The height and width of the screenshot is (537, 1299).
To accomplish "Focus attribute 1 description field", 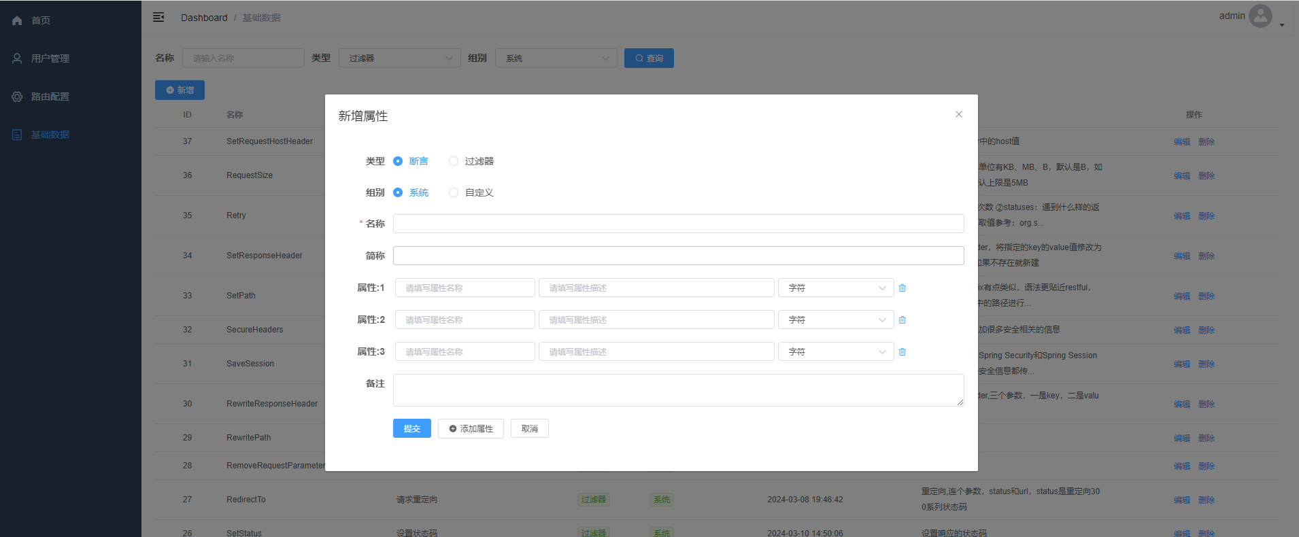I will coord(656,288).
